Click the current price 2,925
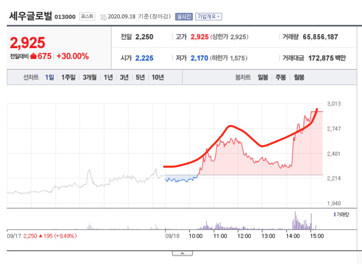This screenshot has height=264, width=362. pyautogui.click(x=28, y=43)
